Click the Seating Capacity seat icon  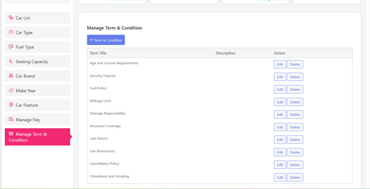[11, 61]
